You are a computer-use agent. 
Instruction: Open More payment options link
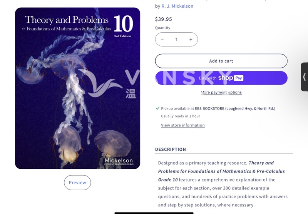(x=221, y=92)
